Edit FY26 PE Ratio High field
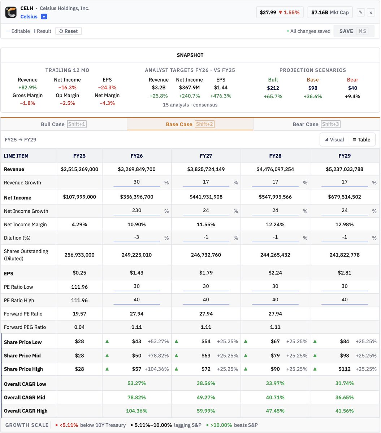 pos(137,300)
